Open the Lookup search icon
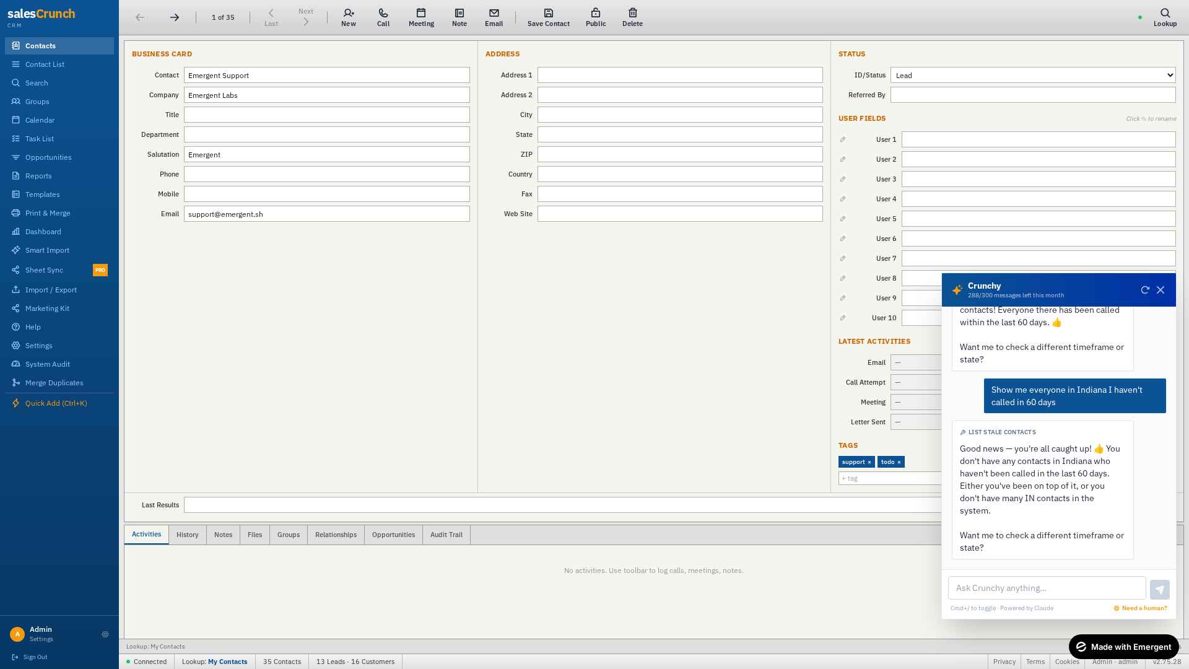 coord(1165,17)
